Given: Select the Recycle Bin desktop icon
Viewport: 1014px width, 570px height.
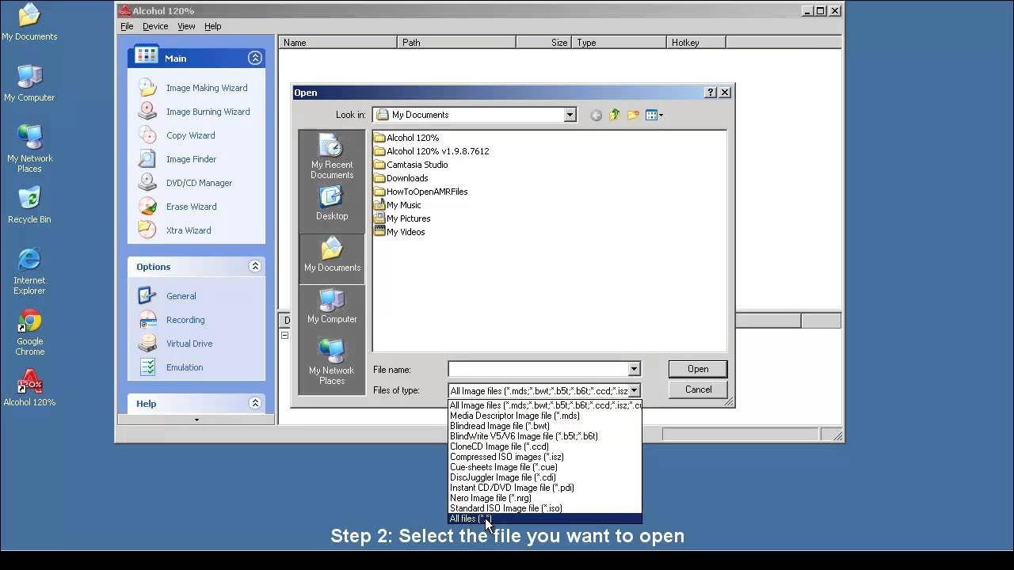Looking at the screenshot, I should (29, 205).
